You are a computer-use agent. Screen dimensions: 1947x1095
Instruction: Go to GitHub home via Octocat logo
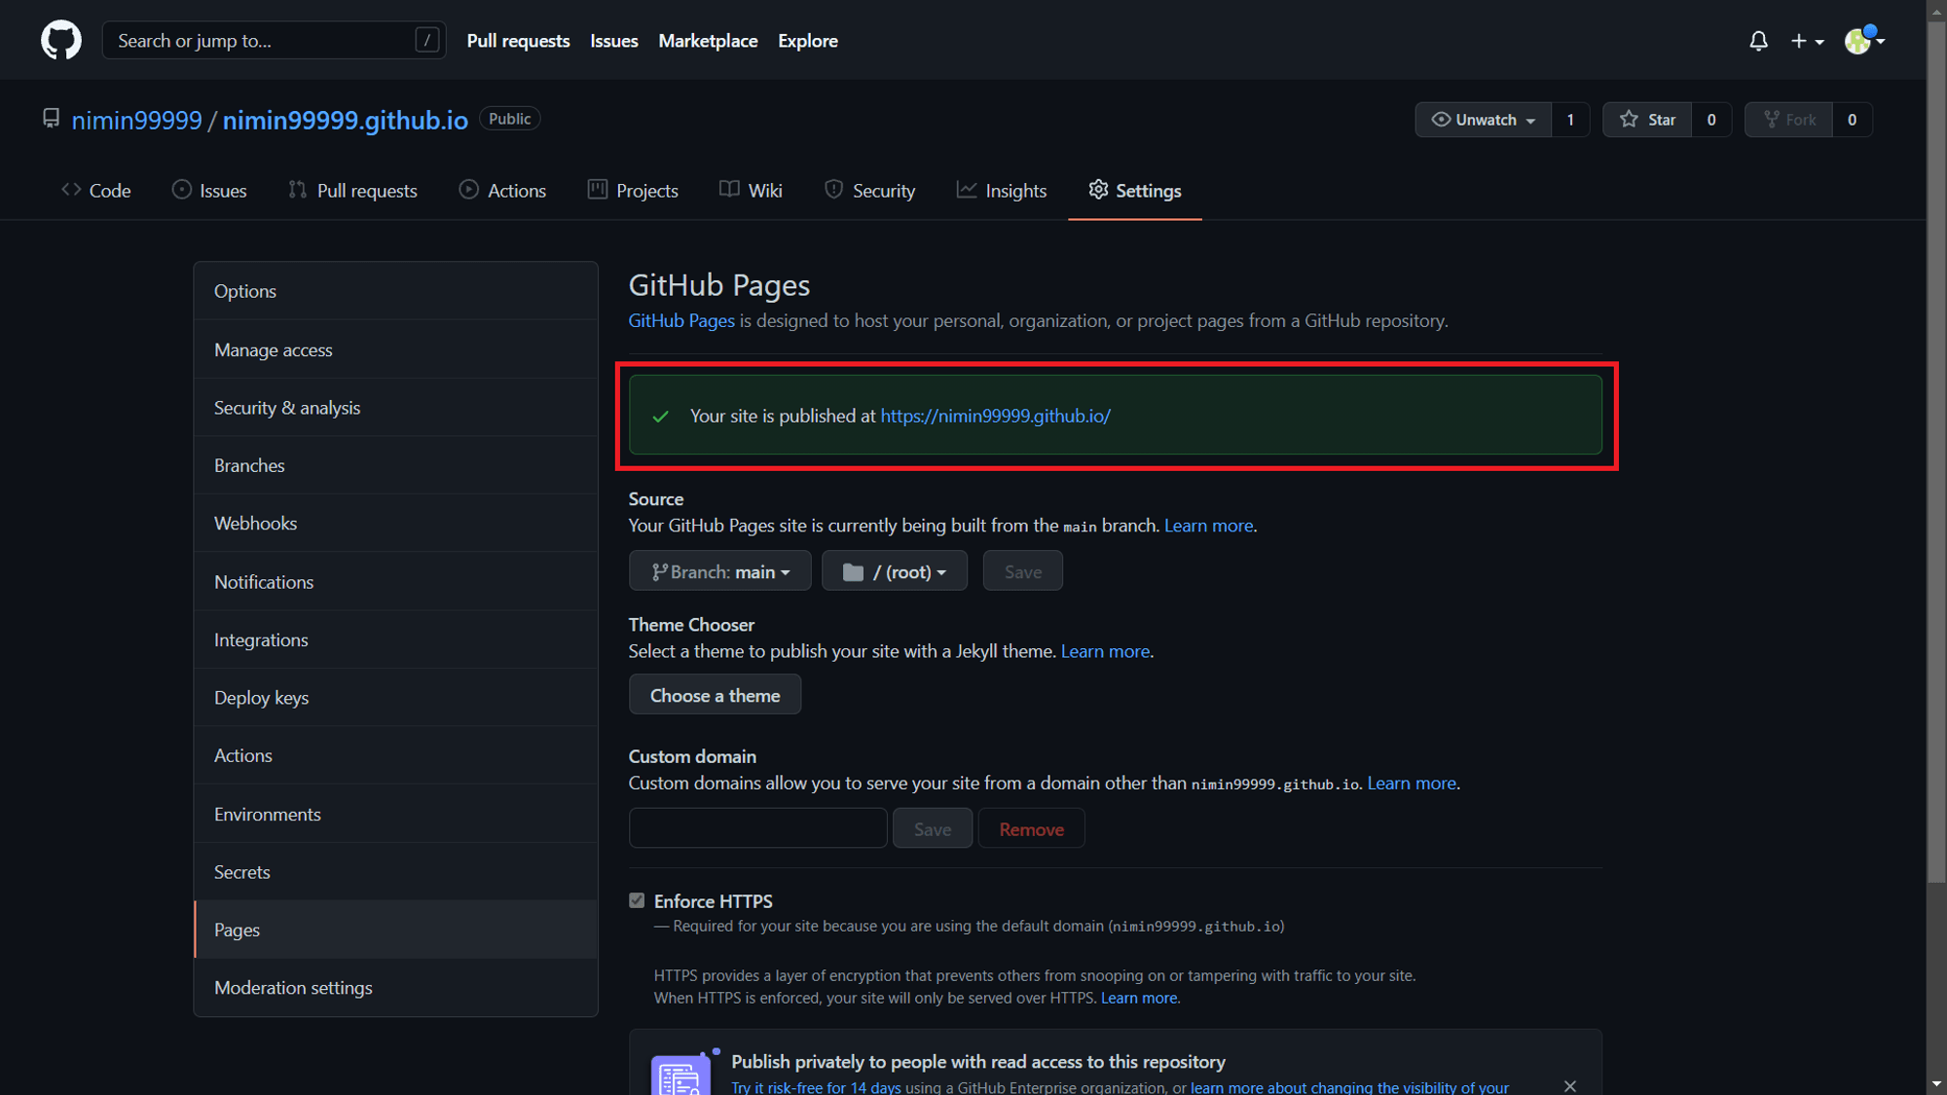click(x=60, y=41)
